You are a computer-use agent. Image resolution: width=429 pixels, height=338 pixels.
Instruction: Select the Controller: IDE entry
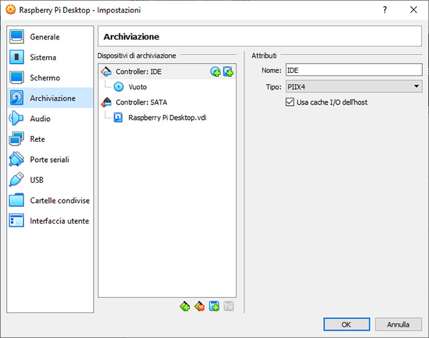138,72
